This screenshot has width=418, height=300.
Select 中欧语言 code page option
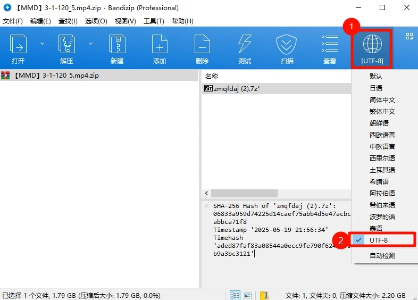coord(384,147)
